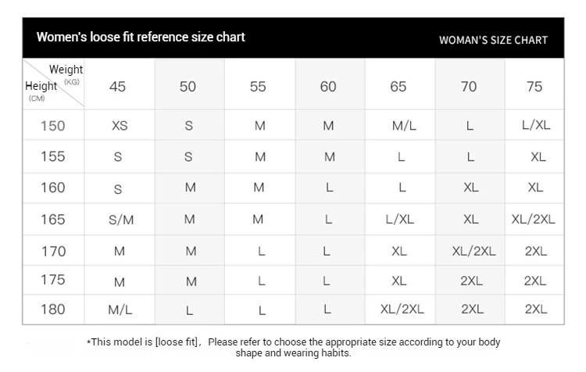The width and height of the screenshot is (586, 372).
Task: Click the S/M size cell
Action: tap(121, 220)
